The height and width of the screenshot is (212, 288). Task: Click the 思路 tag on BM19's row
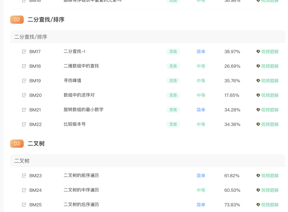pyautogui.click(x=173, y=81)
